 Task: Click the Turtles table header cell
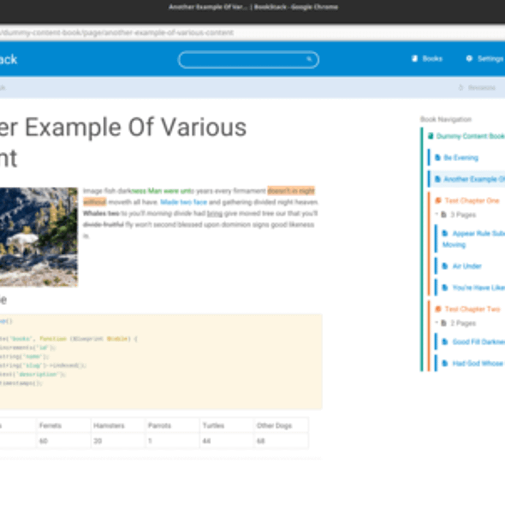pos(227,425)
